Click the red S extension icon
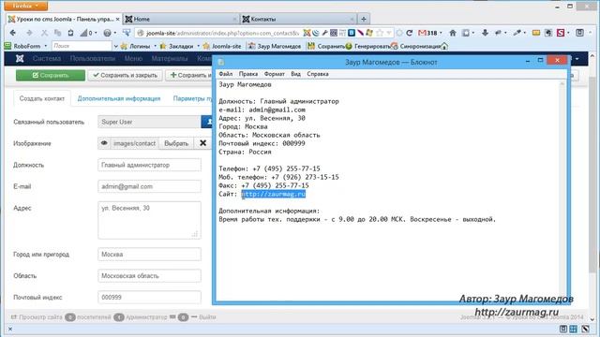Screen dimensions: 600x337 [561, 33]
